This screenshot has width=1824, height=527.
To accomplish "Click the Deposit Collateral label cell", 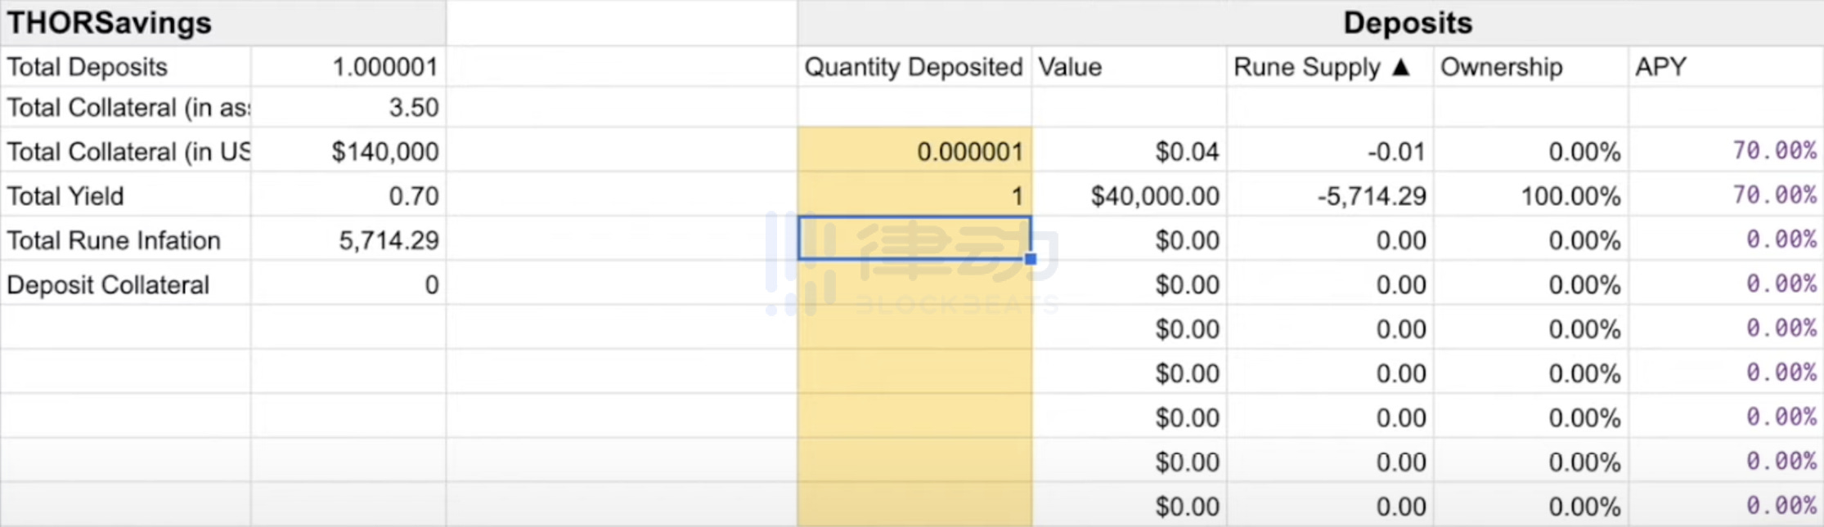I will 125,284.
